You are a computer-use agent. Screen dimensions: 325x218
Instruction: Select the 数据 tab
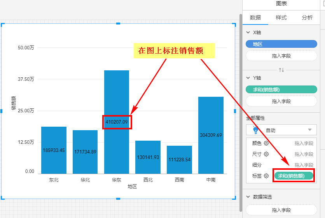pos(255,17)
